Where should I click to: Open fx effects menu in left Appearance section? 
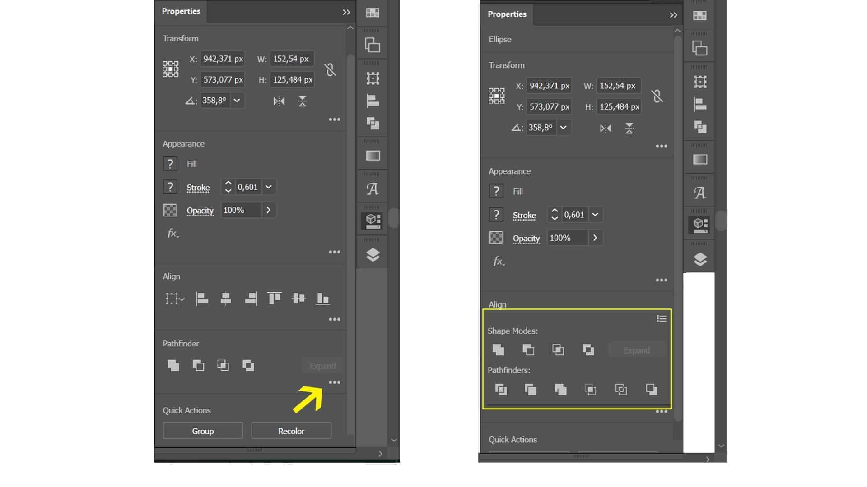pos(173,233)
